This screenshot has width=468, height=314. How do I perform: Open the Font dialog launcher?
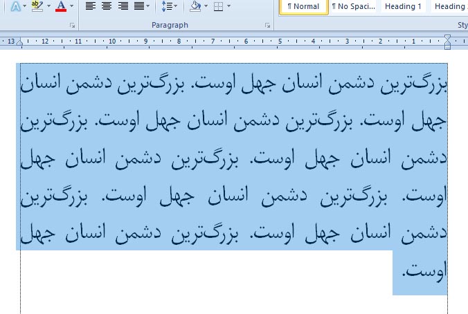pyautogui.click(x=73, y=26)
